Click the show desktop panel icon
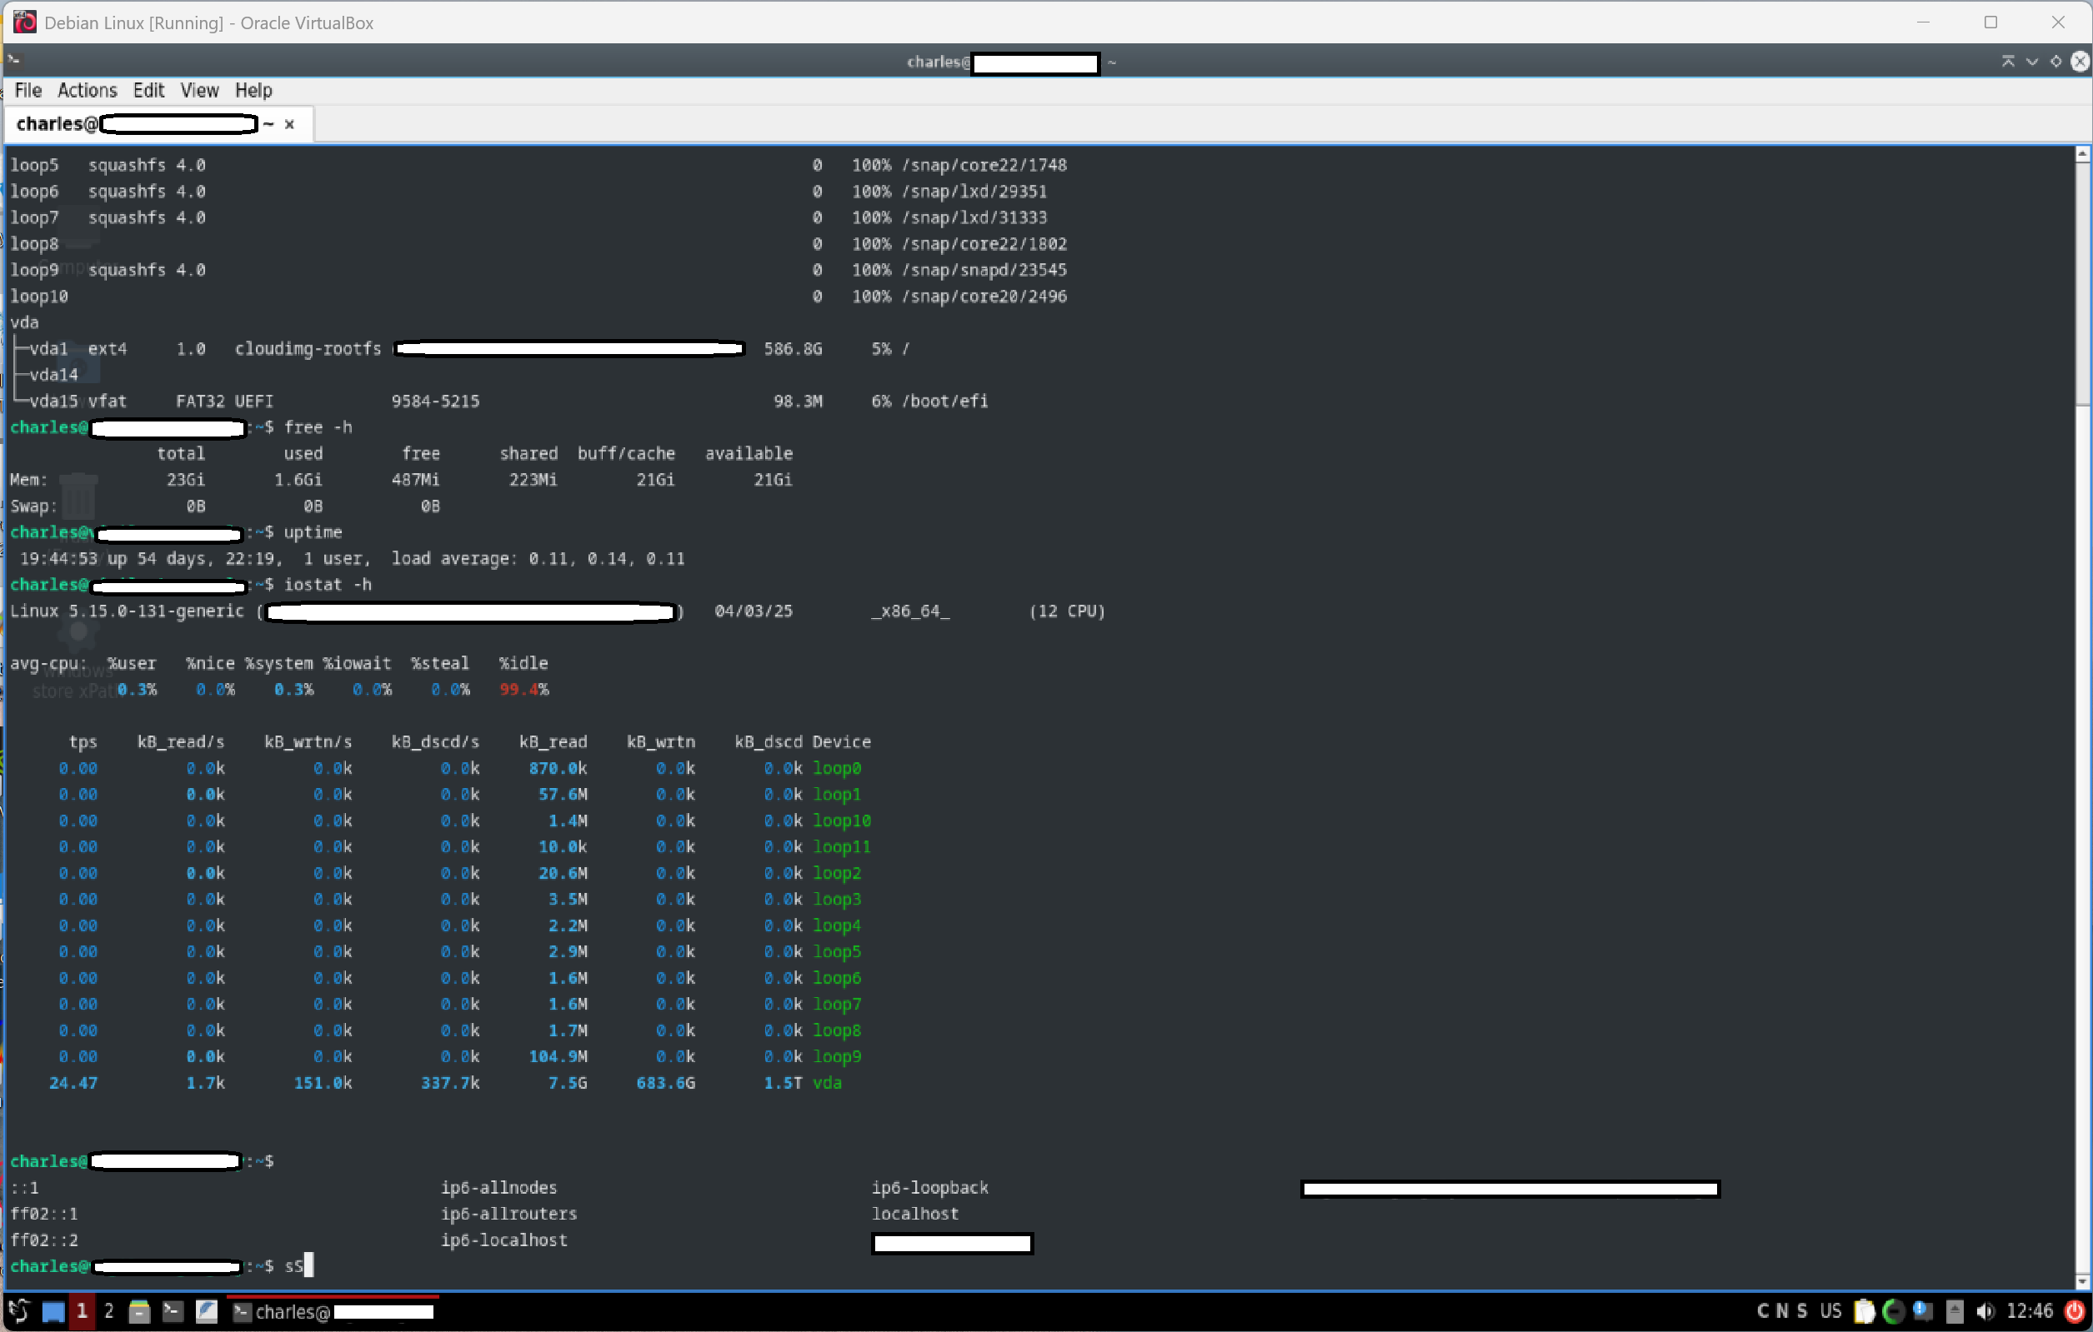Image resolution: width=2093 pixels, height=1332 pixels. (x=53, y=1311)
